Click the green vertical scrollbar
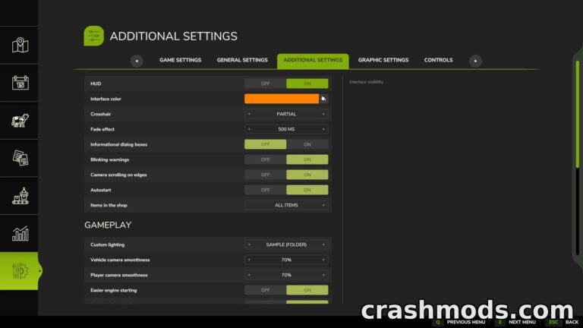 [578, 114]
